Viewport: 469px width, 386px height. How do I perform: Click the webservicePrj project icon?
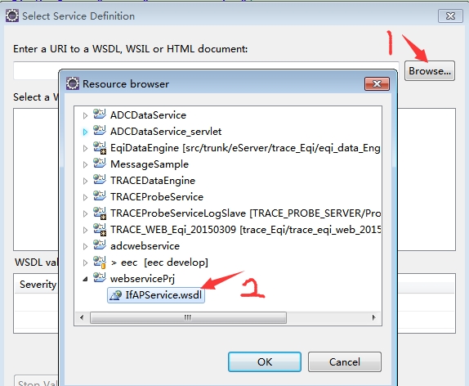tap(100, 278)
